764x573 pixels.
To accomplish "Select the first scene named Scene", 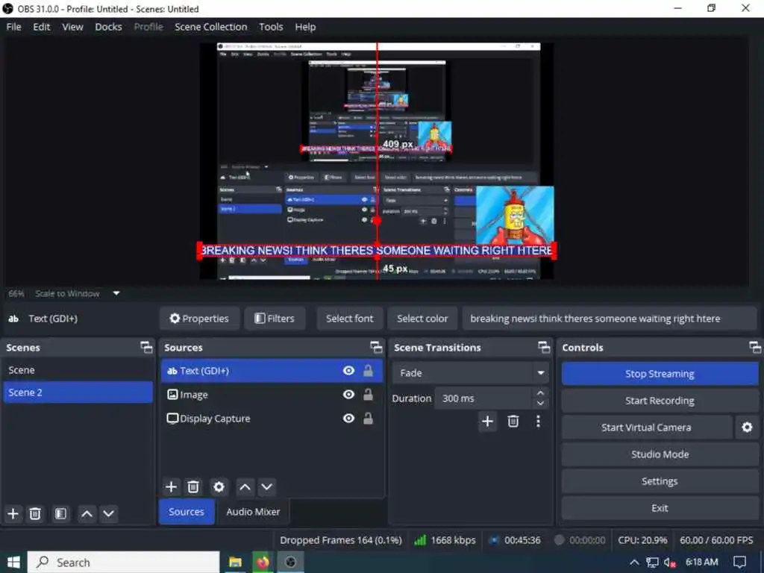I will 78,370.
